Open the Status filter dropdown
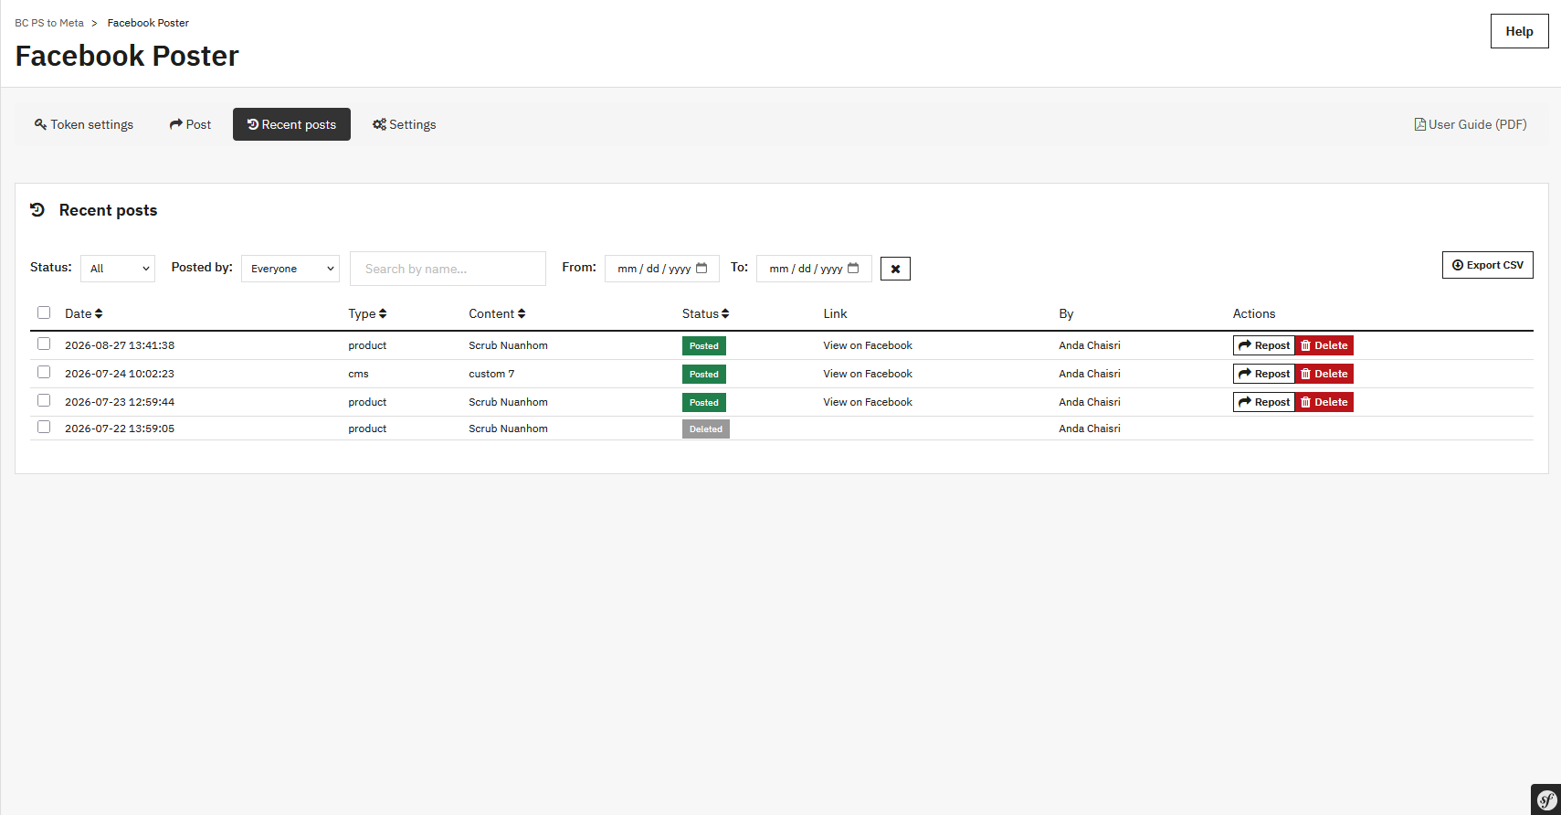 coord(118,269)
